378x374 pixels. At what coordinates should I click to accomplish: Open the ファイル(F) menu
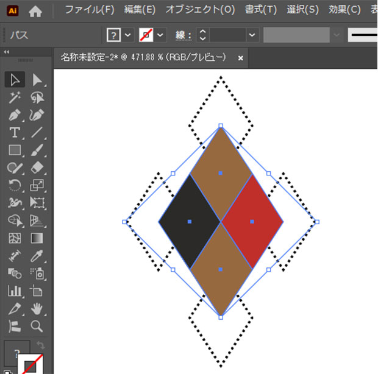coord(89,10)
